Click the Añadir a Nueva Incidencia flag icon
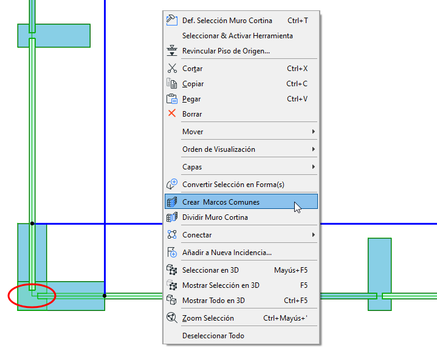Image resolution: width=437 pixels, height=351 pixels. 172,253
